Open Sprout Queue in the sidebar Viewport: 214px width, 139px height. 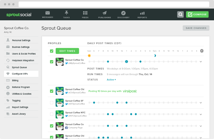click(21, 67)
